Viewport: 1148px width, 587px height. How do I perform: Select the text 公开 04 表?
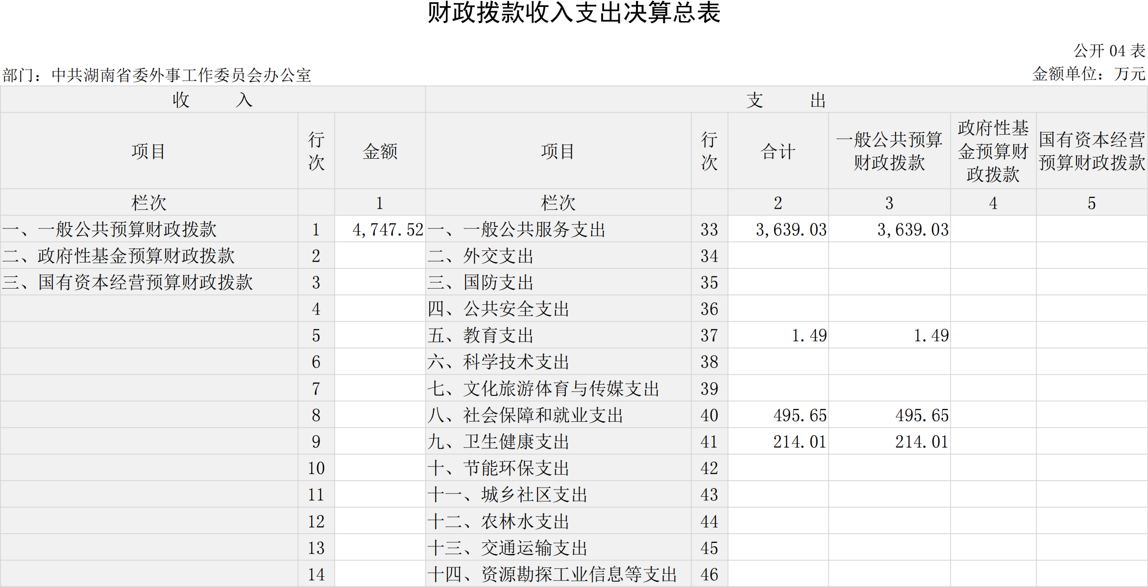[1109, 50]
